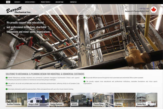Open the Service Work thumbnail
This screenshot has width=163, height=109.
tap(146, 100)
